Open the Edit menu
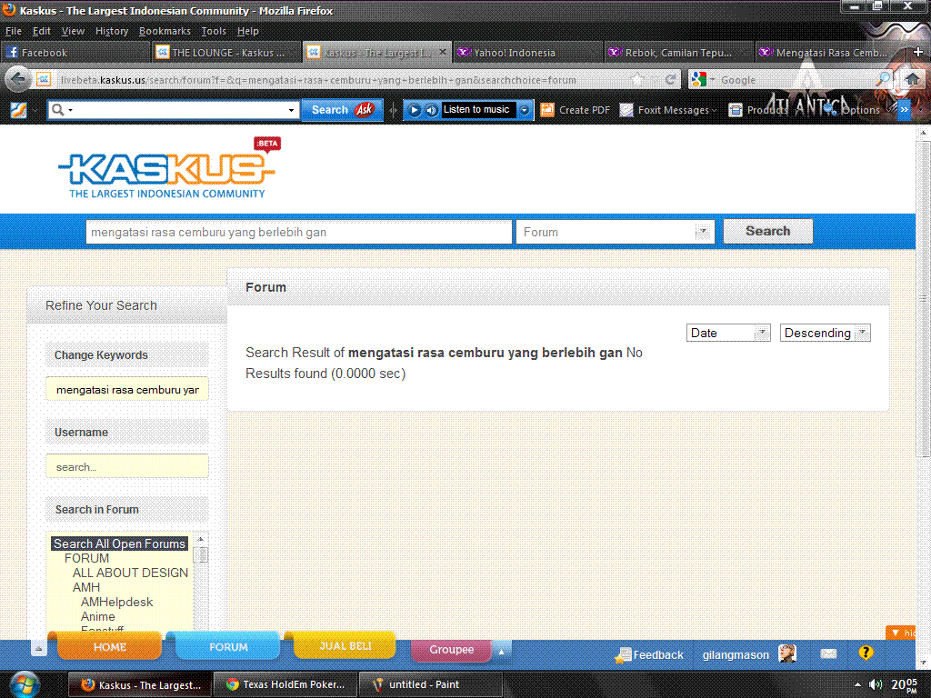The height and width of the screenshot is (698, 931). 41,31
